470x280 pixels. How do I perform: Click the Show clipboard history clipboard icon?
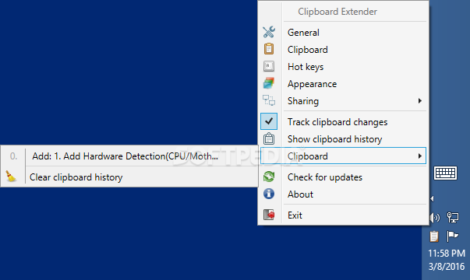[x=269, y=138]
